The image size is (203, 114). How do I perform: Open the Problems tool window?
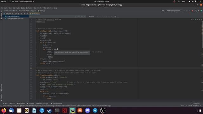point(21,104)
